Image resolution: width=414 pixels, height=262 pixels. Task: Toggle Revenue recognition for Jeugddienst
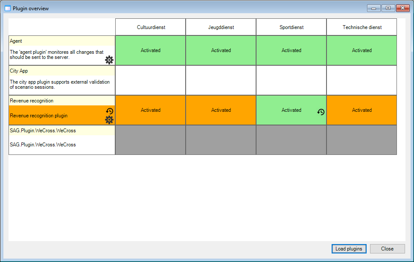(221, 110)
